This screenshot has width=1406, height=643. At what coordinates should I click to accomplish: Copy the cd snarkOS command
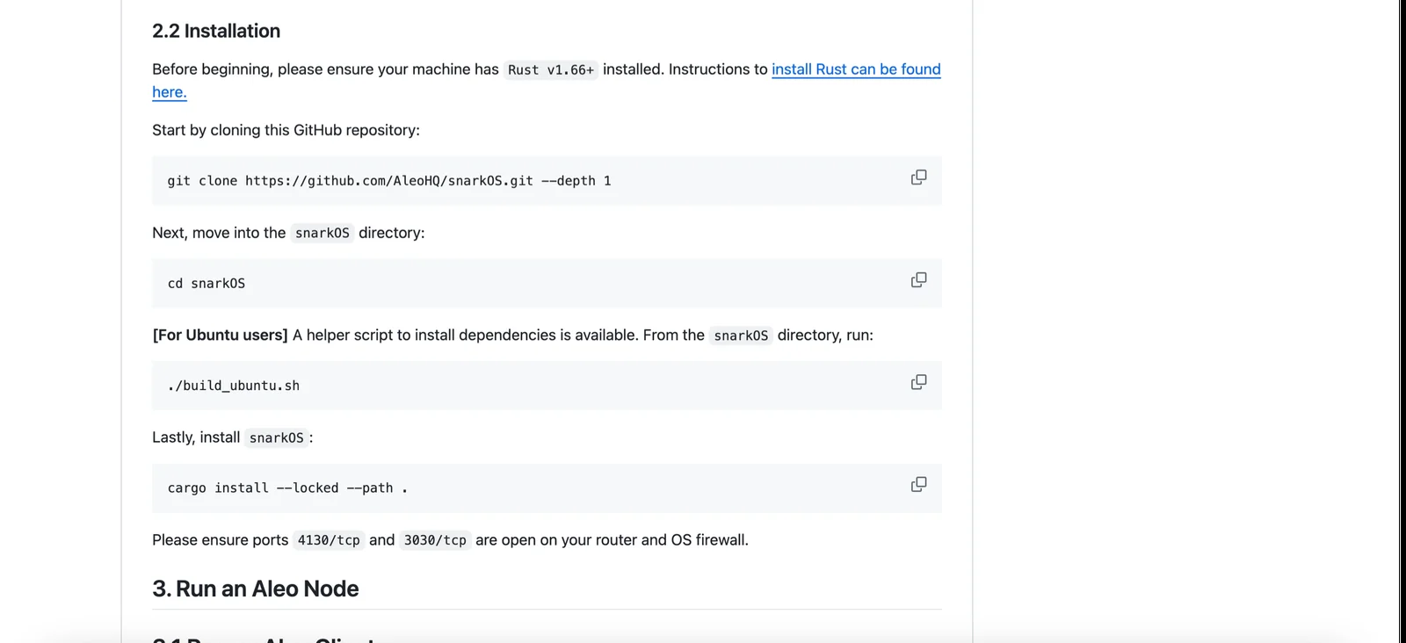click(918, 280)
